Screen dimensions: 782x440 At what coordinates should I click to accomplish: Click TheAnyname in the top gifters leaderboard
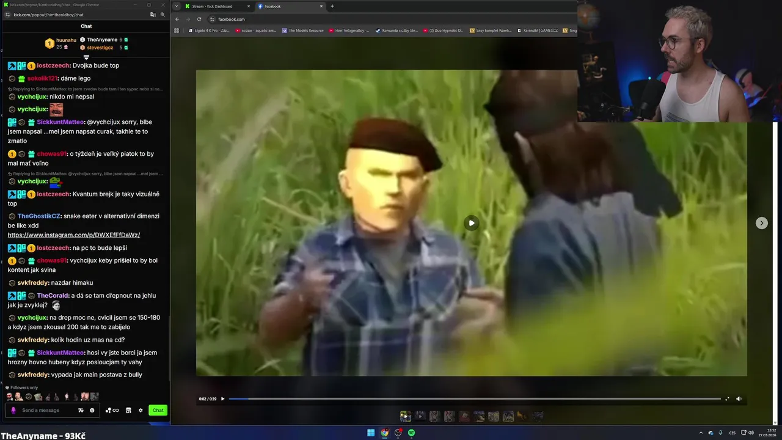click(x=102, y=40)
